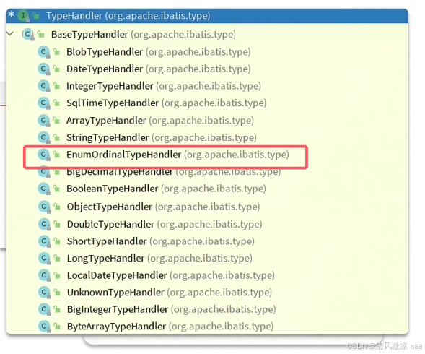
Task: Select LongTypeHandler in the list
Action: coord(159,258)
